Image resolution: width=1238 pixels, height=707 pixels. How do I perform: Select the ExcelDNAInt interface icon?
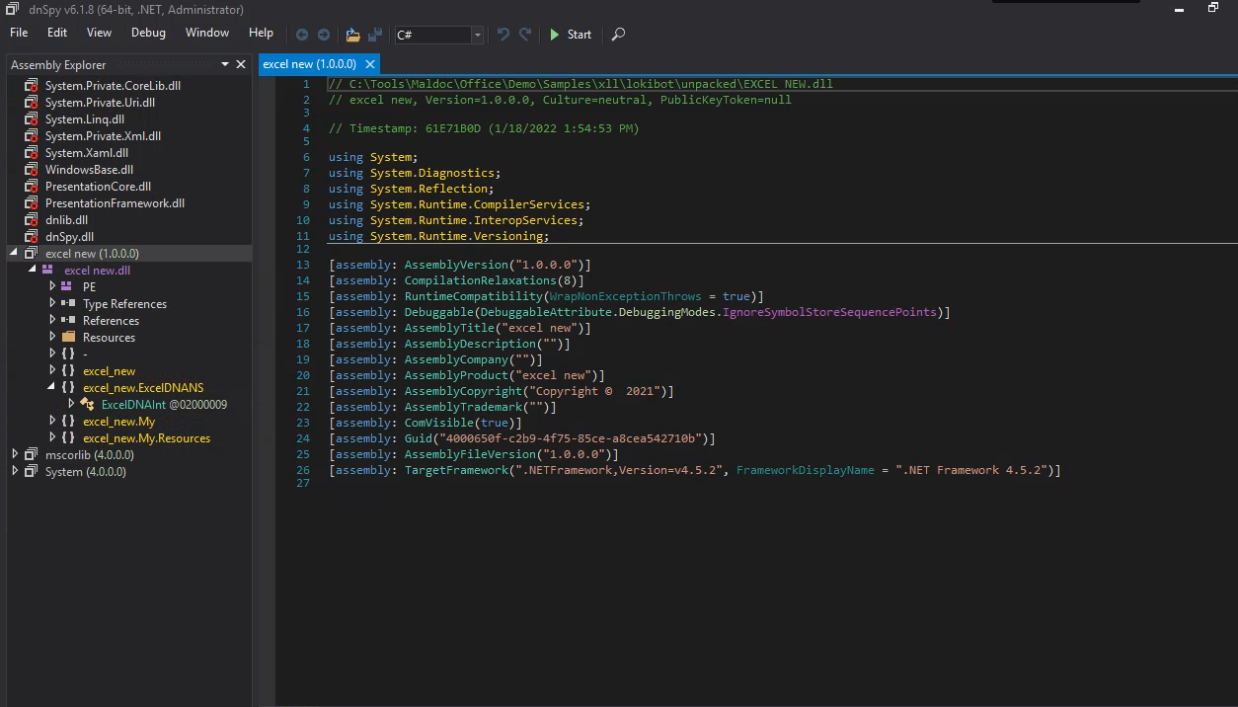click(x=89, y=405)
